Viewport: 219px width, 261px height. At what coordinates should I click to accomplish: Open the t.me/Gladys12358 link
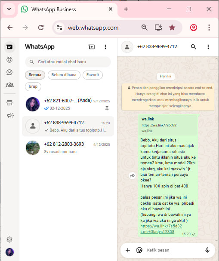pyautogui.click(x=157, y=232)
